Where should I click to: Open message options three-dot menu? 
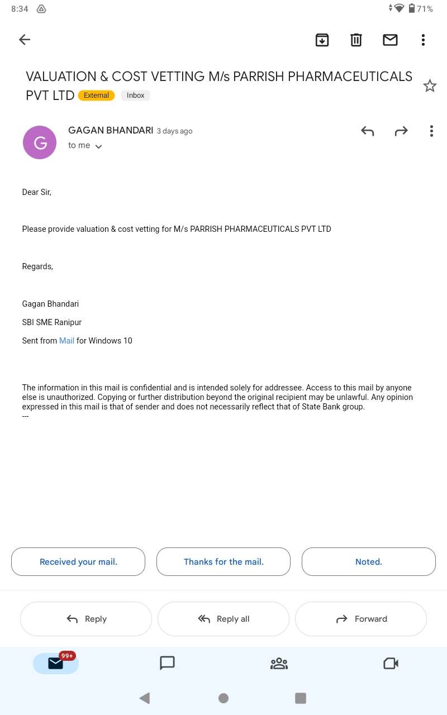(x=431, y=131)
